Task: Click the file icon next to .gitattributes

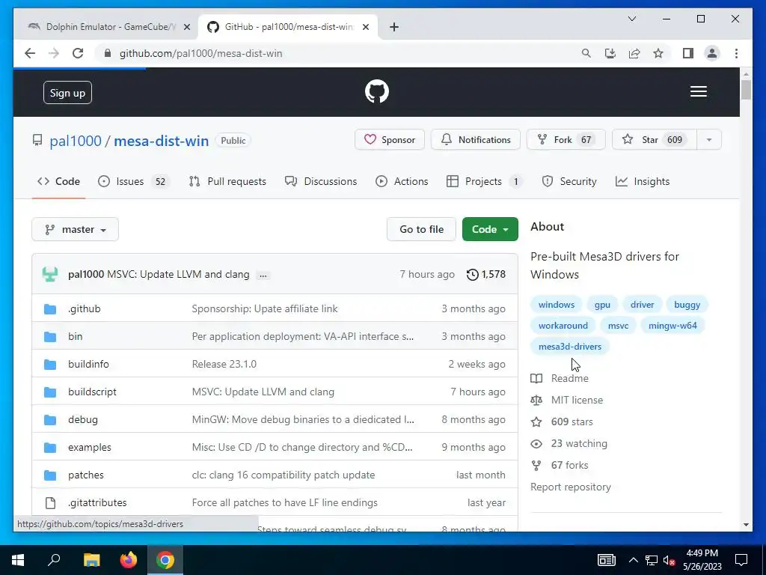Action: pos(50,502)
